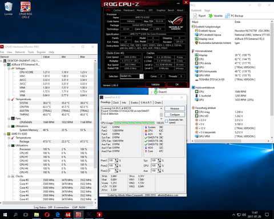Open the View menu in HWMonitor
274x219 pixels.
point(10,52)
